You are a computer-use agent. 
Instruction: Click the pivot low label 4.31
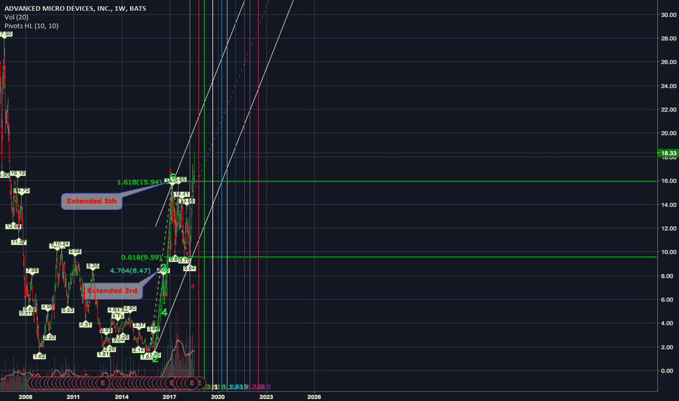pos(86,324)
